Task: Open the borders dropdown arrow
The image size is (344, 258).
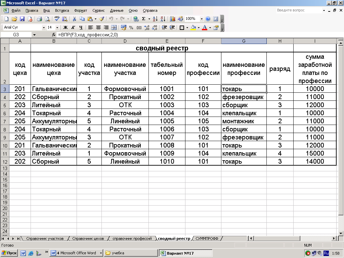Action: tap(187, 28)
